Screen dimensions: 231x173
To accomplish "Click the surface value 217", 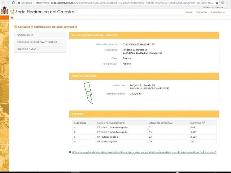I will [x=192, y=142].
